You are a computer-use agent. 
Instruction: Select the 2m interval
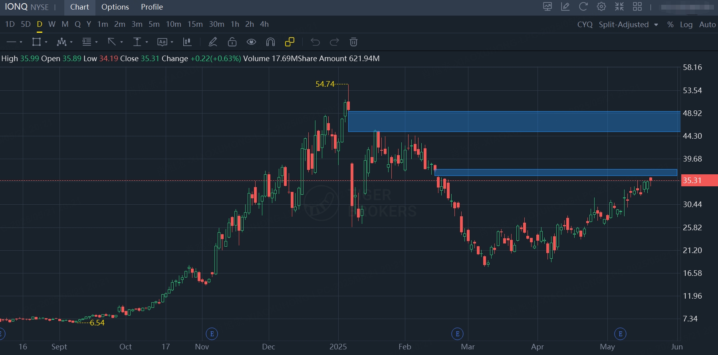tap(120, 24)
